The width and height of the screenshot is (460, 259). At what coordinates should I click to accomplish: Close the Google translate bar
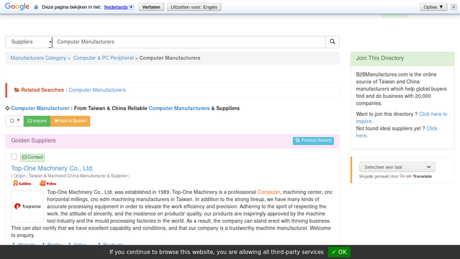click(454, 7)
